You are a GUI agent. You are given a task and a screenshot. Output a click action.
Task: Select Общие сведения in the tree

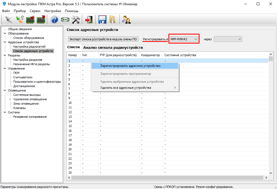[20, 29]
